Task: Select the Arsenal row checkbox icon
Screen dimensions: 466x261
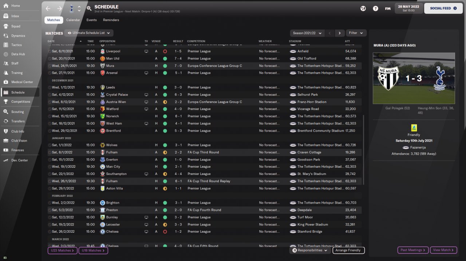Action: (x=50, y=73)
